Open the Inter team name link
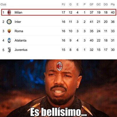The height and width of the screenshot is (117, 117). (x=18, y=22)
